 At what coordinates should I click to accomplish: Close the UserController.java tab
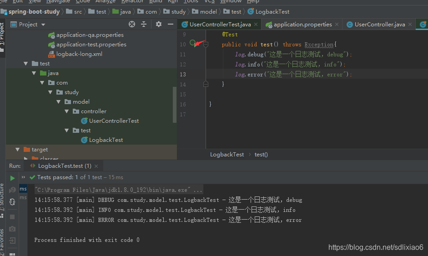[x=410, y=25]
